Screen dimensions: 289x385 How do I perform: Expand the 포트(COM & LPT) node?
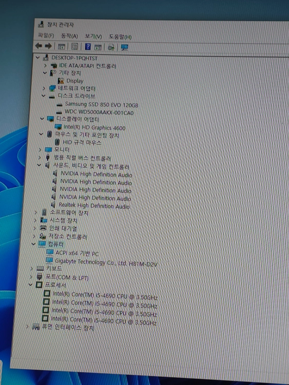pyautogui.click(x=31, y=277)
